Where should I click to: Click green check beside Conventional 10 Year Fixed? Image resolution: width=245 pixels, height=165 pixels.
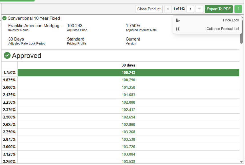[x=4, y=18]
